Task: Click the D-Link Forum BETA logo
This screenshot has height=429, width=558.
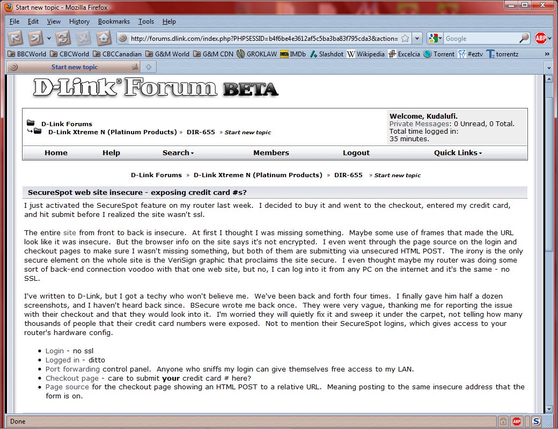Action: [156, 87]
